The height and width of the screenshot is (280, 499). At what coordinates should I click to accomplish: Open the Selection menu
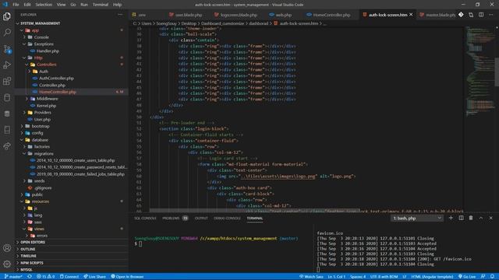(44, 5)
